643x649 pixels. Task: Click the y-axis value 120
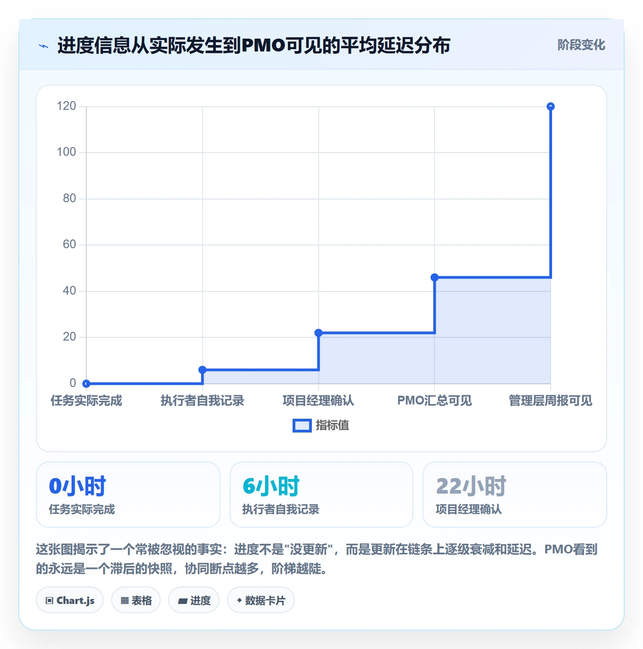[x=66, y=106]
